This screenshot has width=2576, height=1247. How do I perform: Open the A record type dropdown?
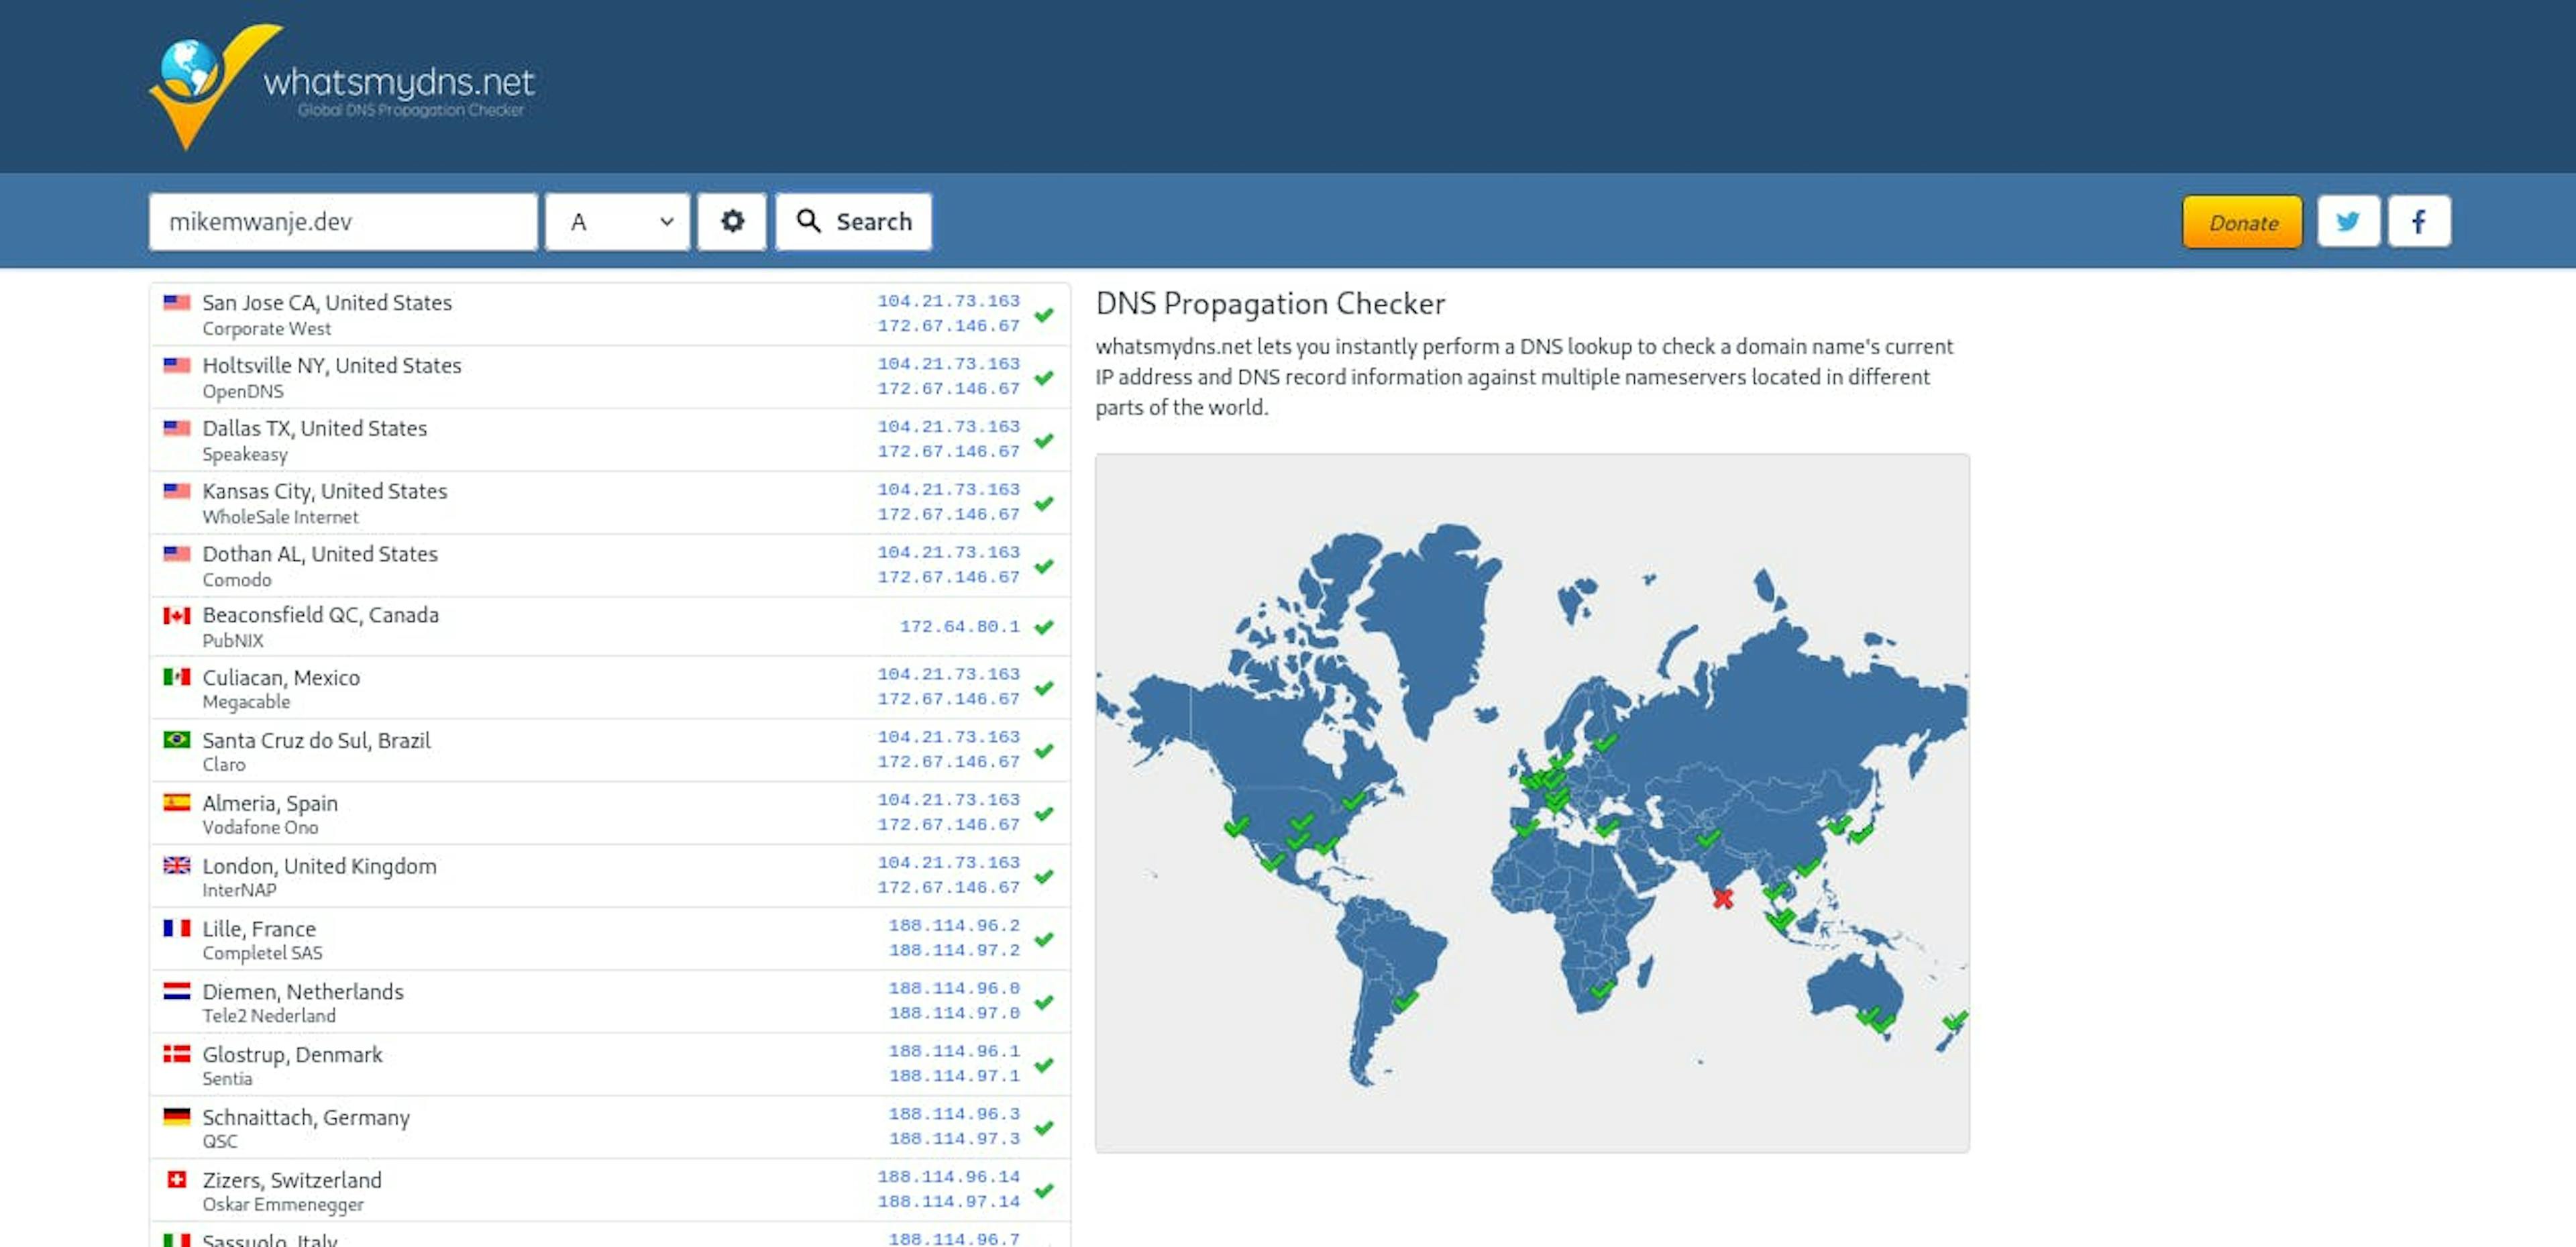(617, 221)
